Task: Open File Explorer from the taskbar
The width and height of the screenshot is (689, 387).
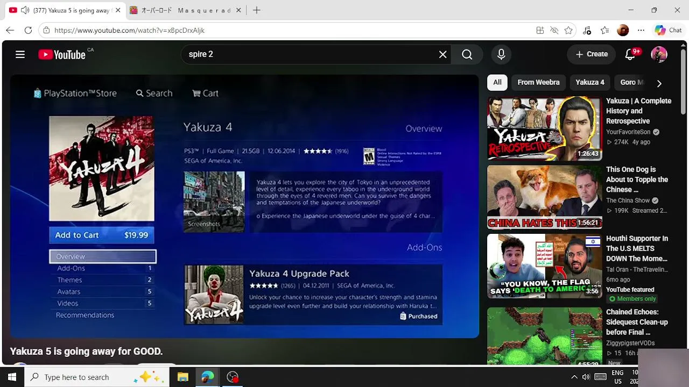Action: [182, 377]
